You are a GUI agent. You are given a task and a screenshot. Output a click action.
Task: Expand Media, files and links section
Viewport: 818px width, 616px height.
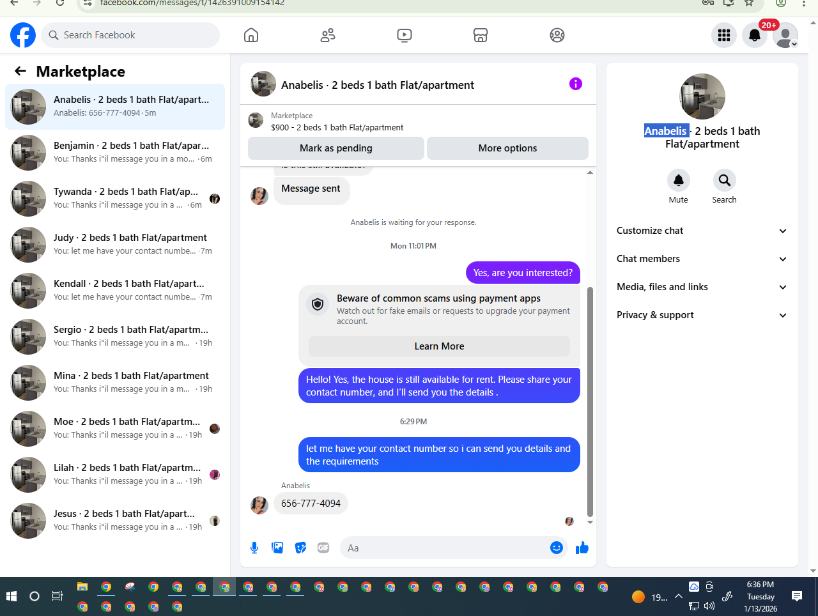pos(702,287)
